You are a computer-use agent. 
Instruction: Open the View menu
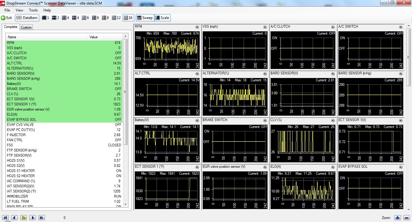19,10
